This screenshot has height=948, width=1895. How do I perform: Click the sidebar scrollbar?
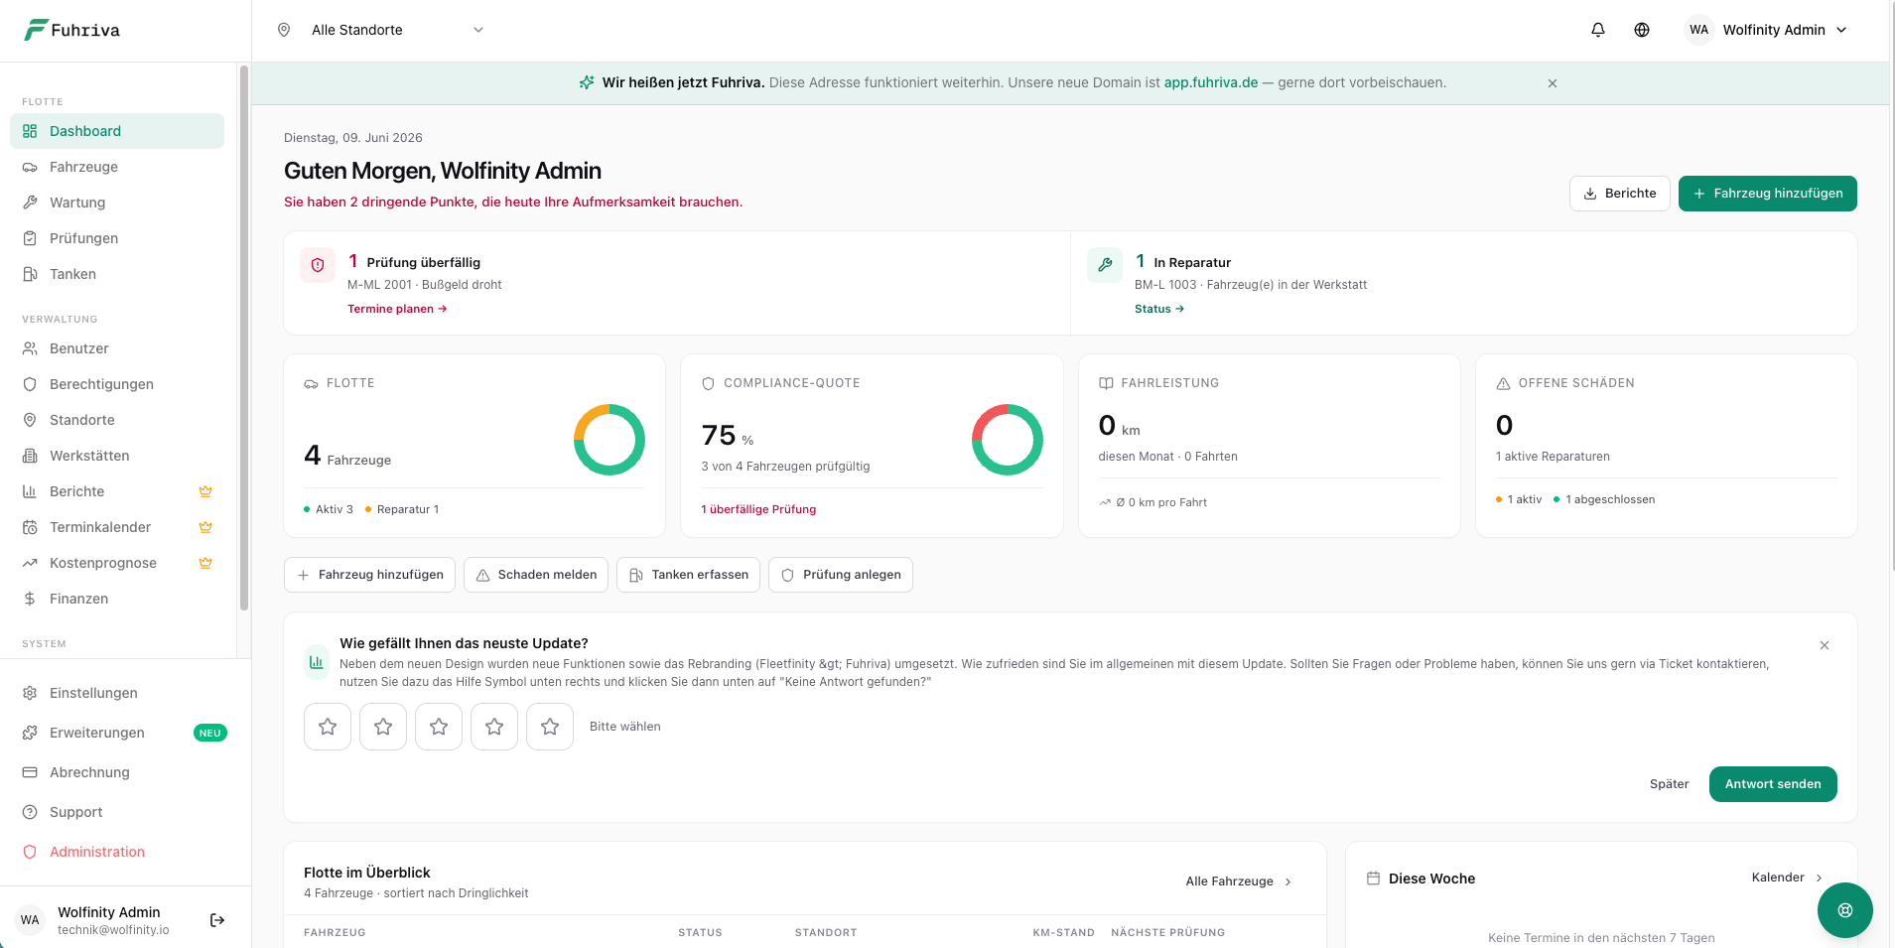(x=244, y=338)
